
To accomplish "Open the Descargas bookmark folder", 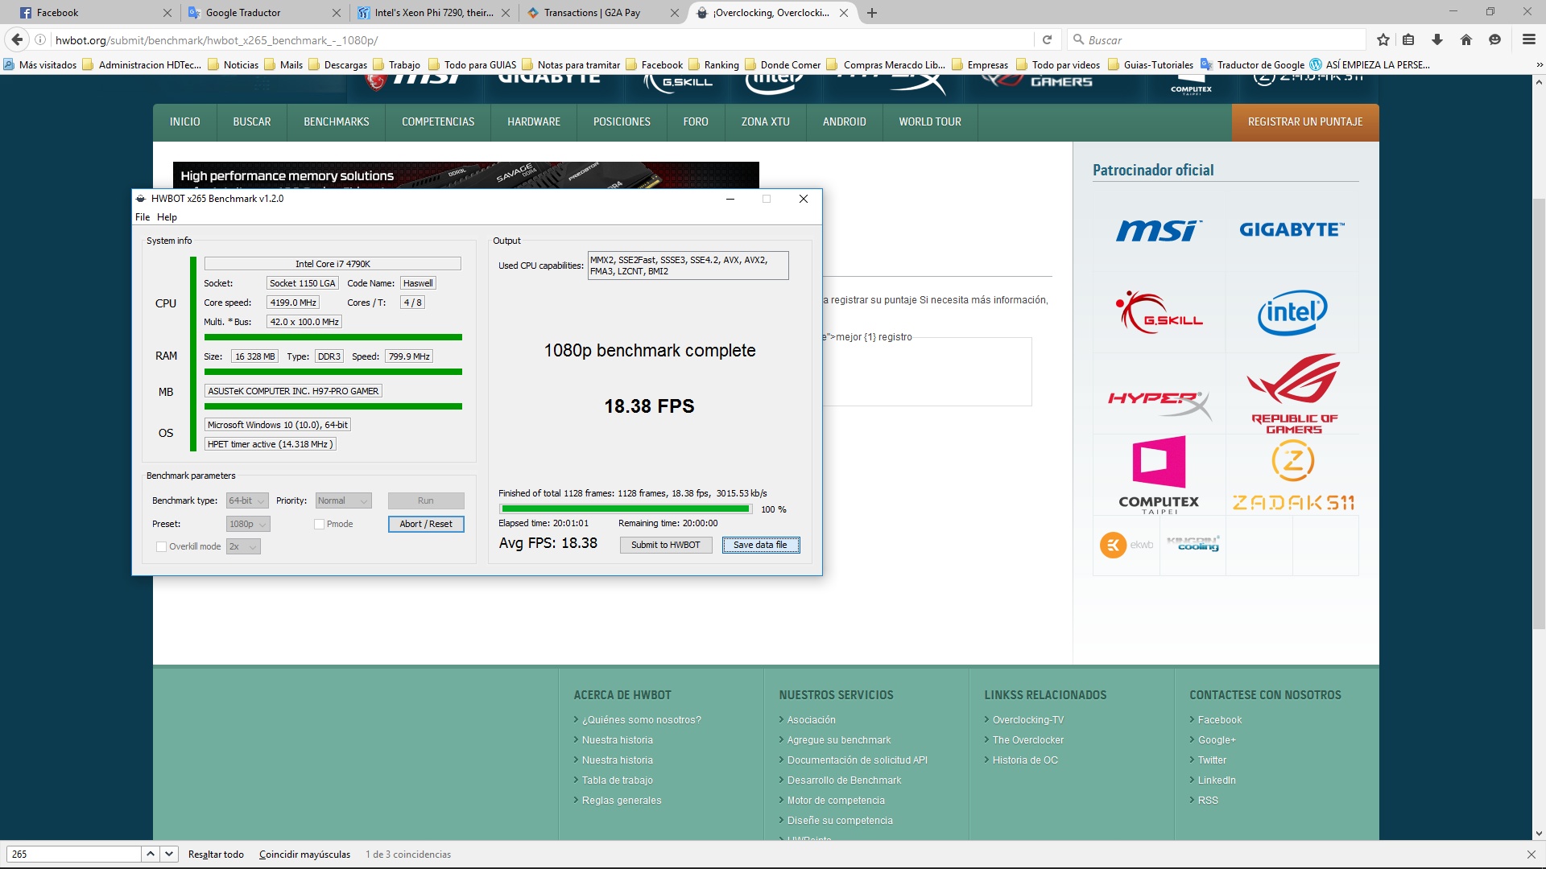I will tap(337, 65).
